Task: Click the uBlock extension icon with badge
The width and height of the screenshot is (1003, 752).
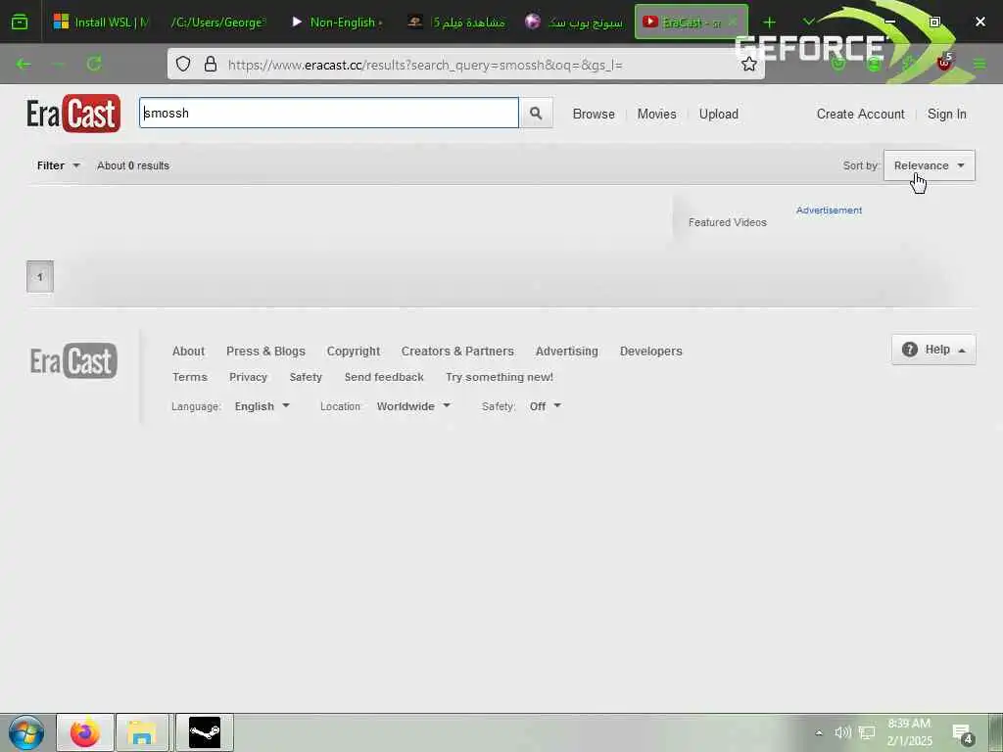Action: coord(945,64)
